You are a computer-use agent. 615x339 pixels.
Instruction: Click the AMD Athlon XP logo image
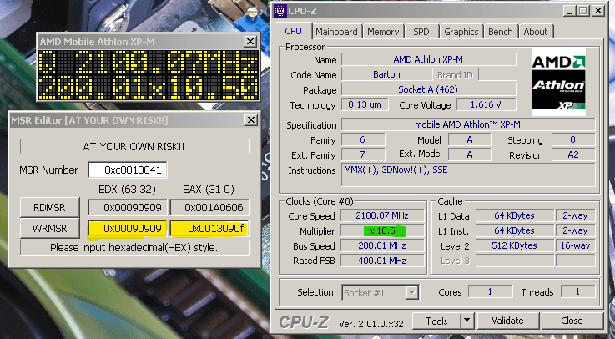558,83
